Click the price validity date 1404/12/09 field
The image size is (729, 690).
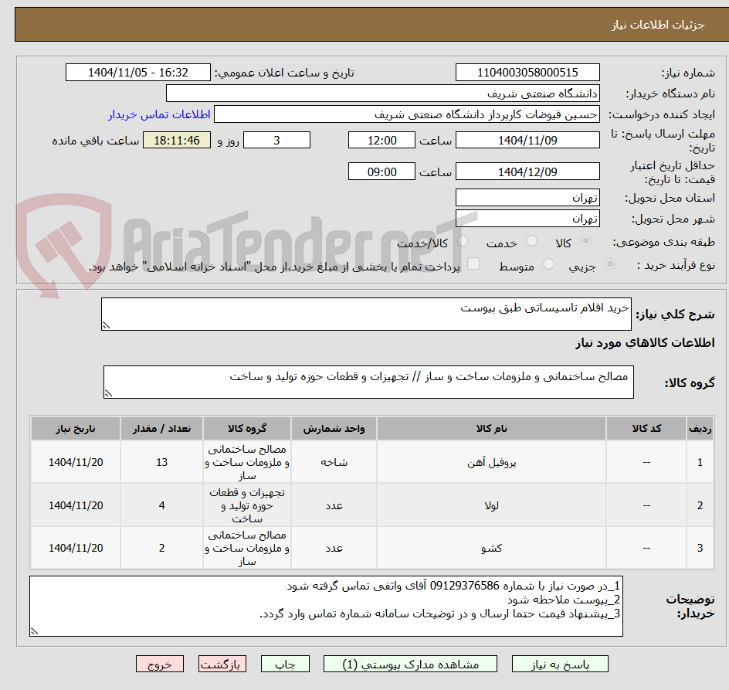coord(527,172)
